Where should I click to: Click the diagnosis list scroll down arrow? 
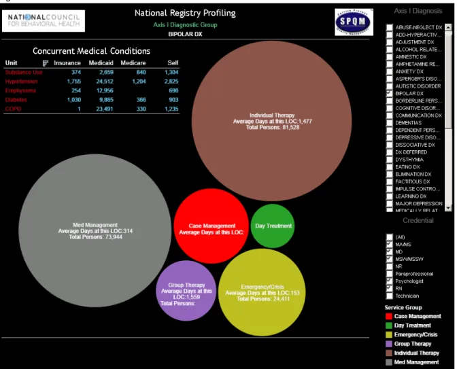[448, 208]
